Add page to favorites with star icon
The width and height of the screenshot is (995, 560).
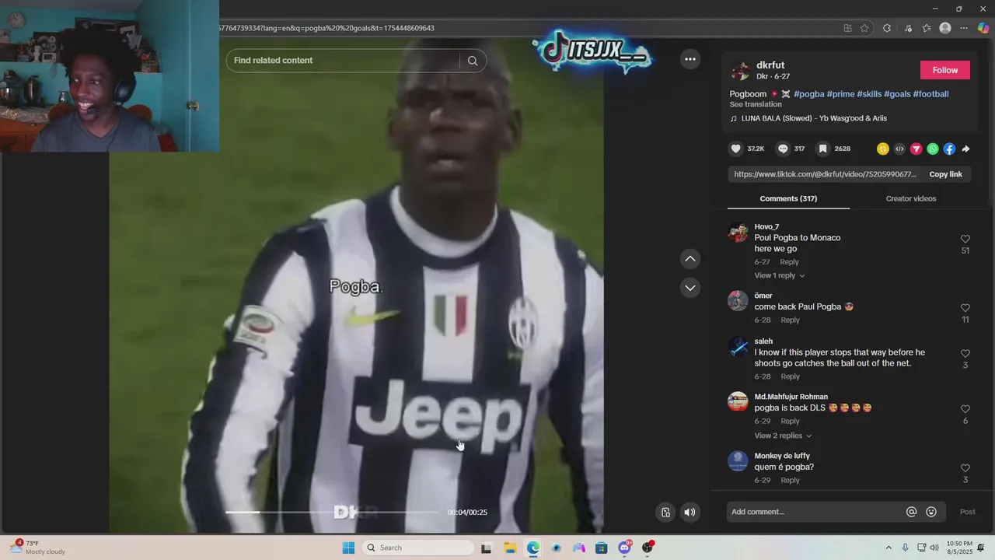tap(864, 28)
